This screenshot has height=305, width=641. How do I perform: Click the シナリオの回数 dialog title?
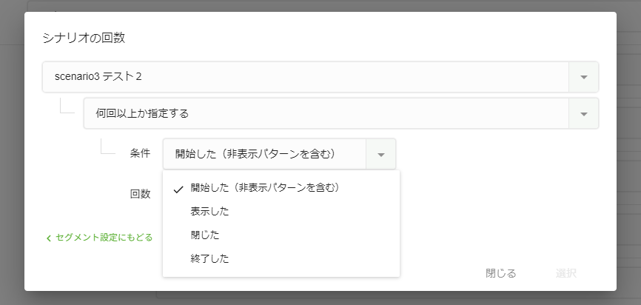point(84,38)
